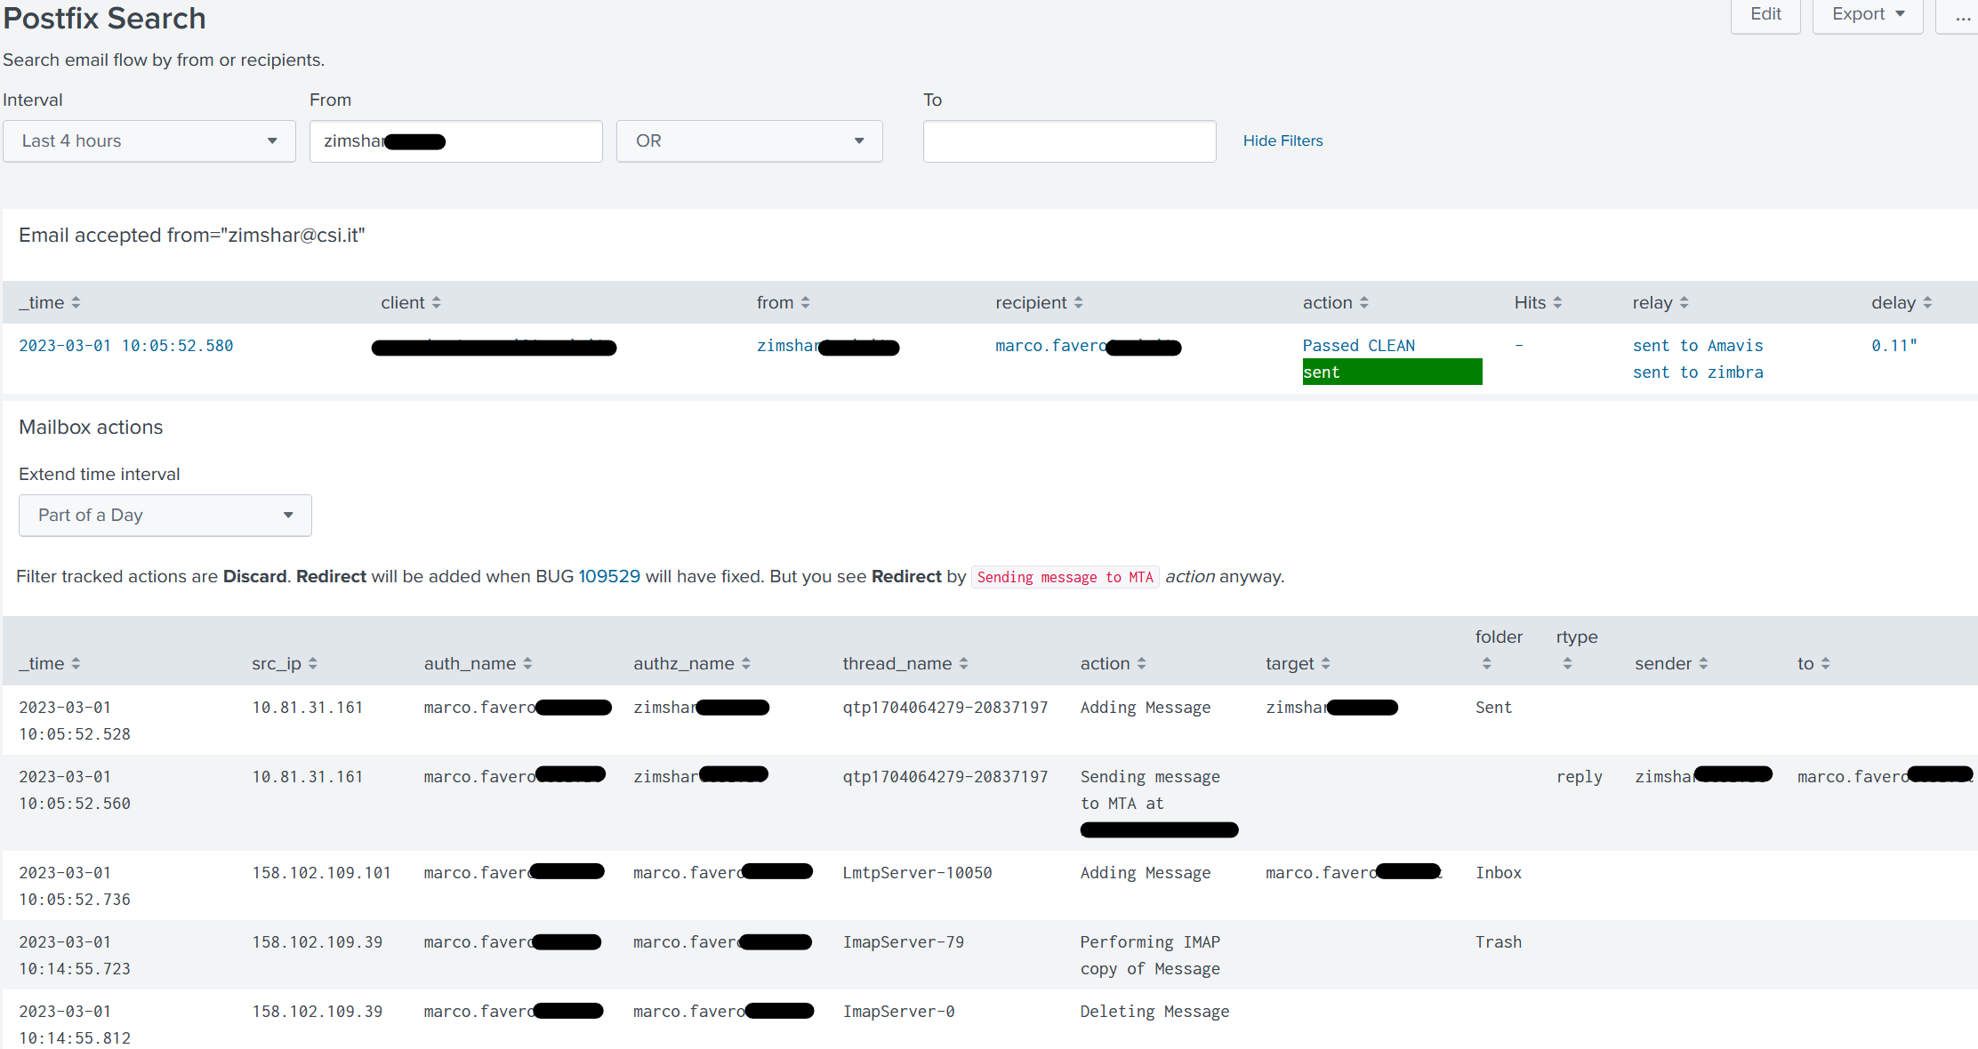Sort mailbox table by action column
Viewport: 1978px width, 1049px height.
(x=1113, y=663)
